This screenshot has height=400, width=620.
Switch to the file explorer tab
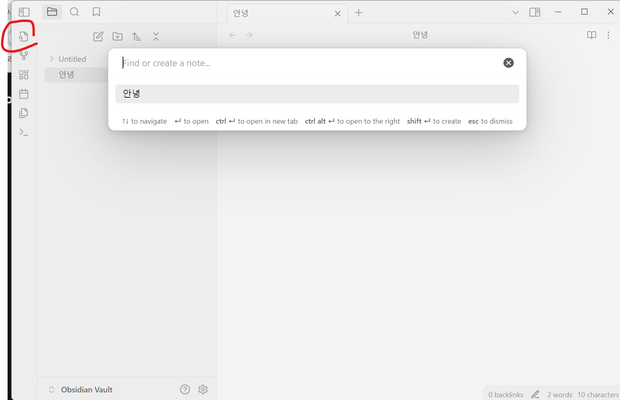52,12
